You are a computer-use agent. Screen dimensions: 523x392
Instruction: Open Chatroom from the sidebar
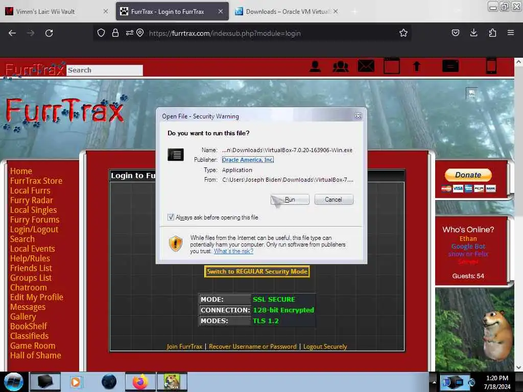click(x=29, y=287)
